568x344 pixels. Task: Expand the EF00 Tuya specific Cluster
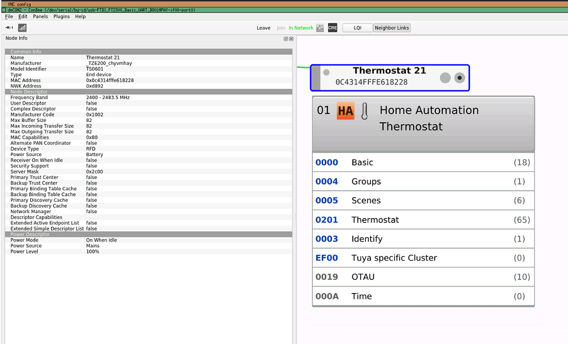pos(423,258)
